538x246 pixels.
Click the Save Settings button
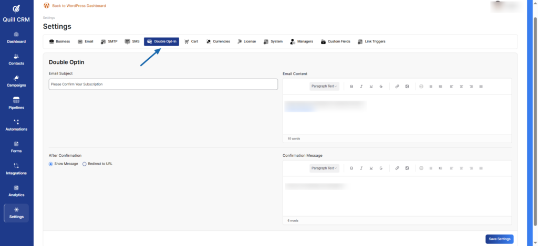click(499, 239)
